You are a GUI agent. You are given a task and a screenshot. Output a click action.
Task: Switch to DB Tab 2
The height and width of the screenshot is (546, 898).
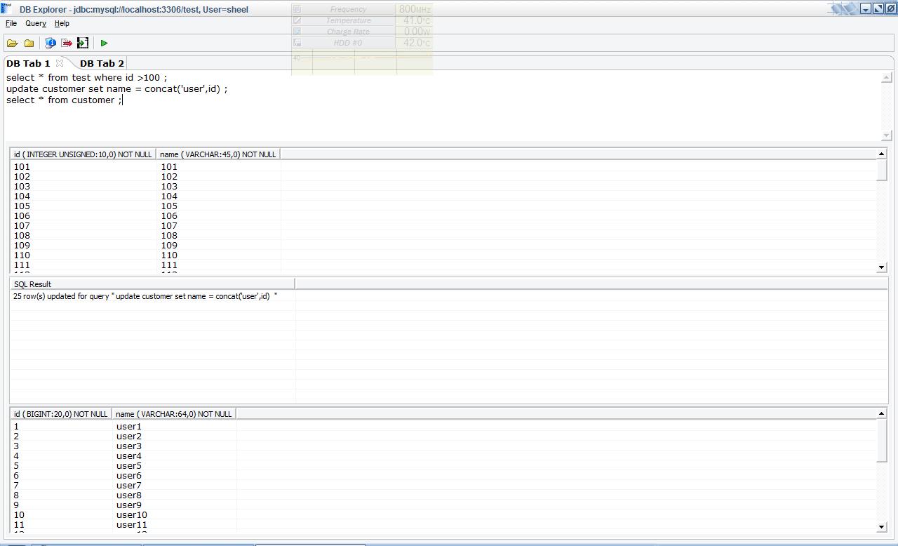coord(102,63)
